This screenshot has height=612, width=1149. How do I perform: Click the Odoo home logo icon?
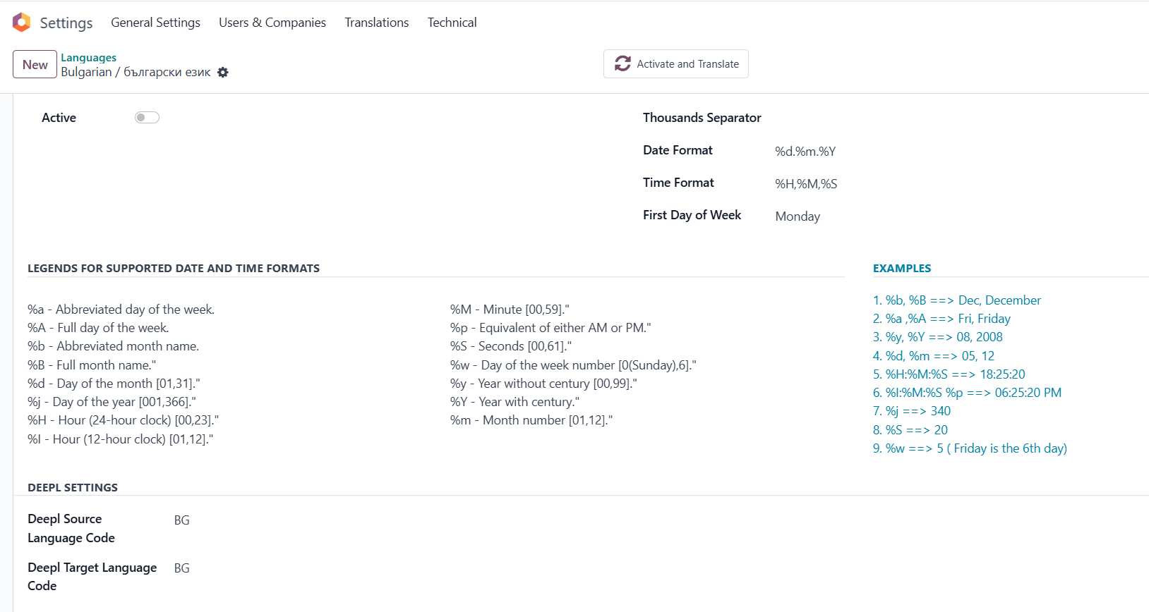pyautogui.click(x=22, y=23)
